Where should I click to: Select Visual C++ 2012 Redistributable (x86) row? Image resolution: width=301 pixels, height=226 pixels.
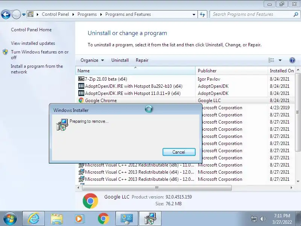coord(185,165)
